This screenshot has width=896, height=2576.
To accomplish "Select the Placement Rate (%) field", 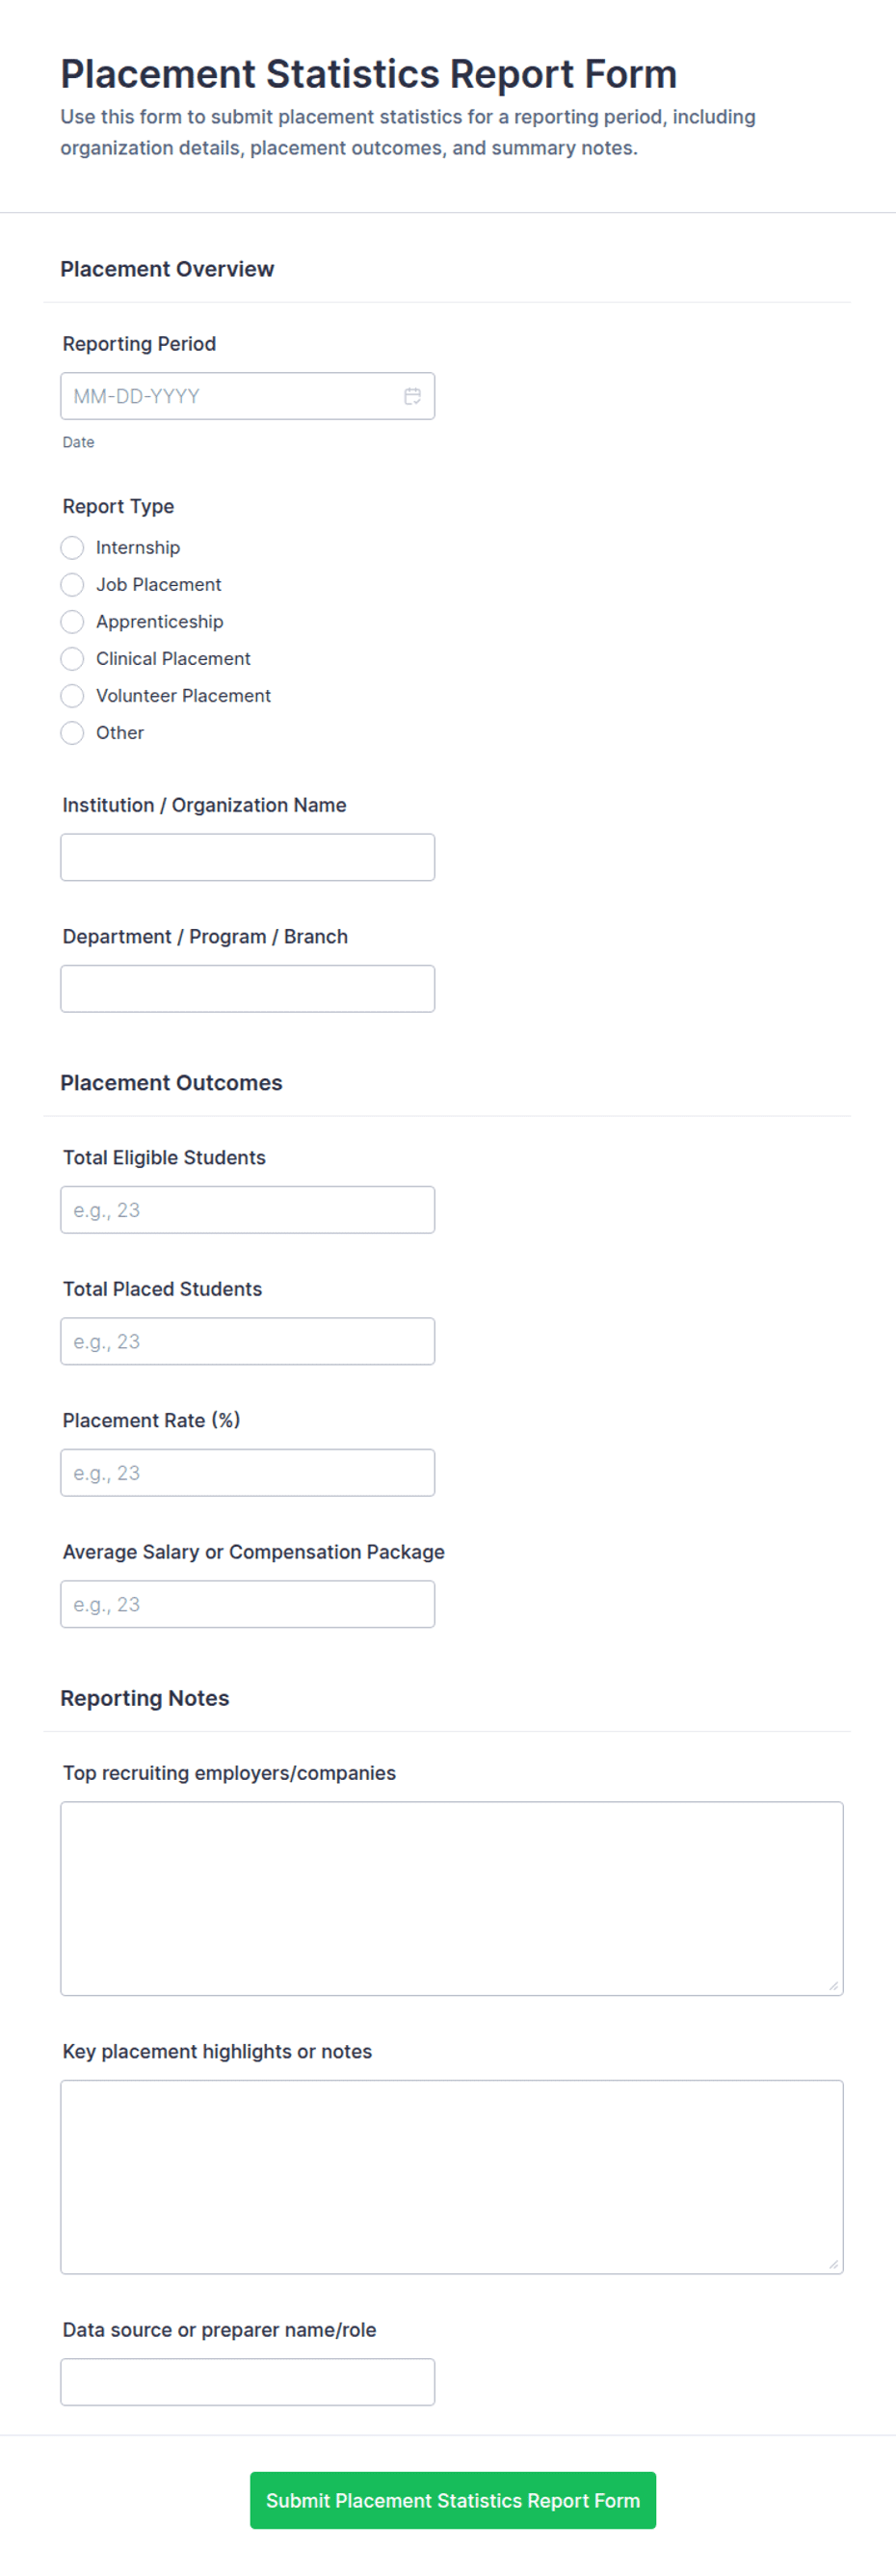I will 247,1472.
